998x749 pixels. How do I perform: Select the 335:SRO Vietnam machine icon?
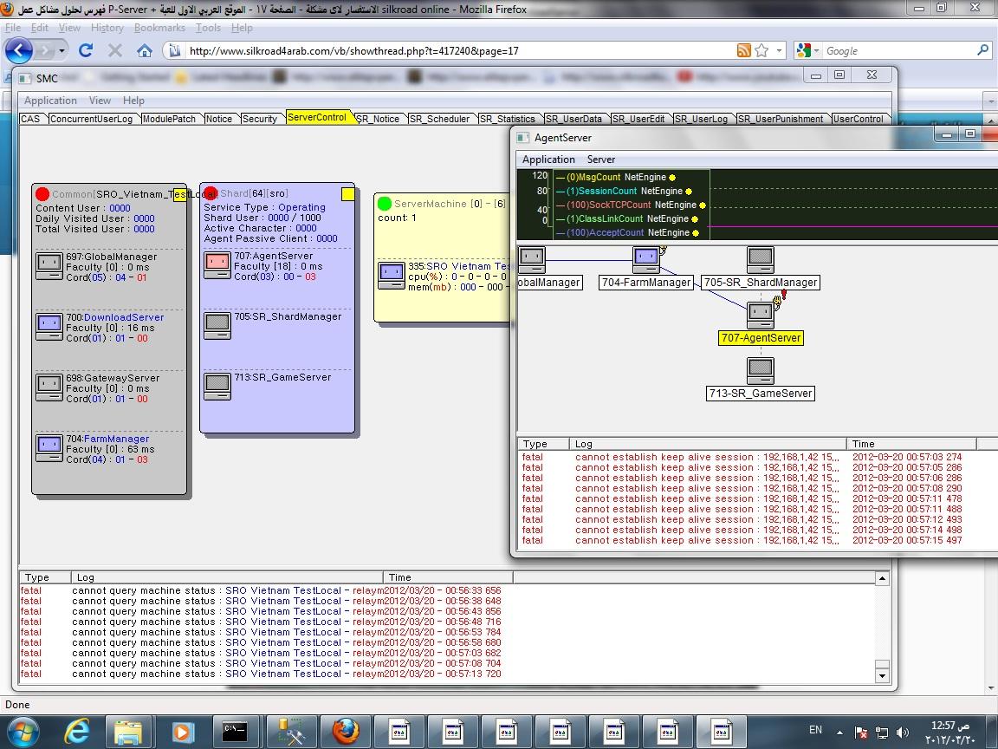click(x=392, y=275)
